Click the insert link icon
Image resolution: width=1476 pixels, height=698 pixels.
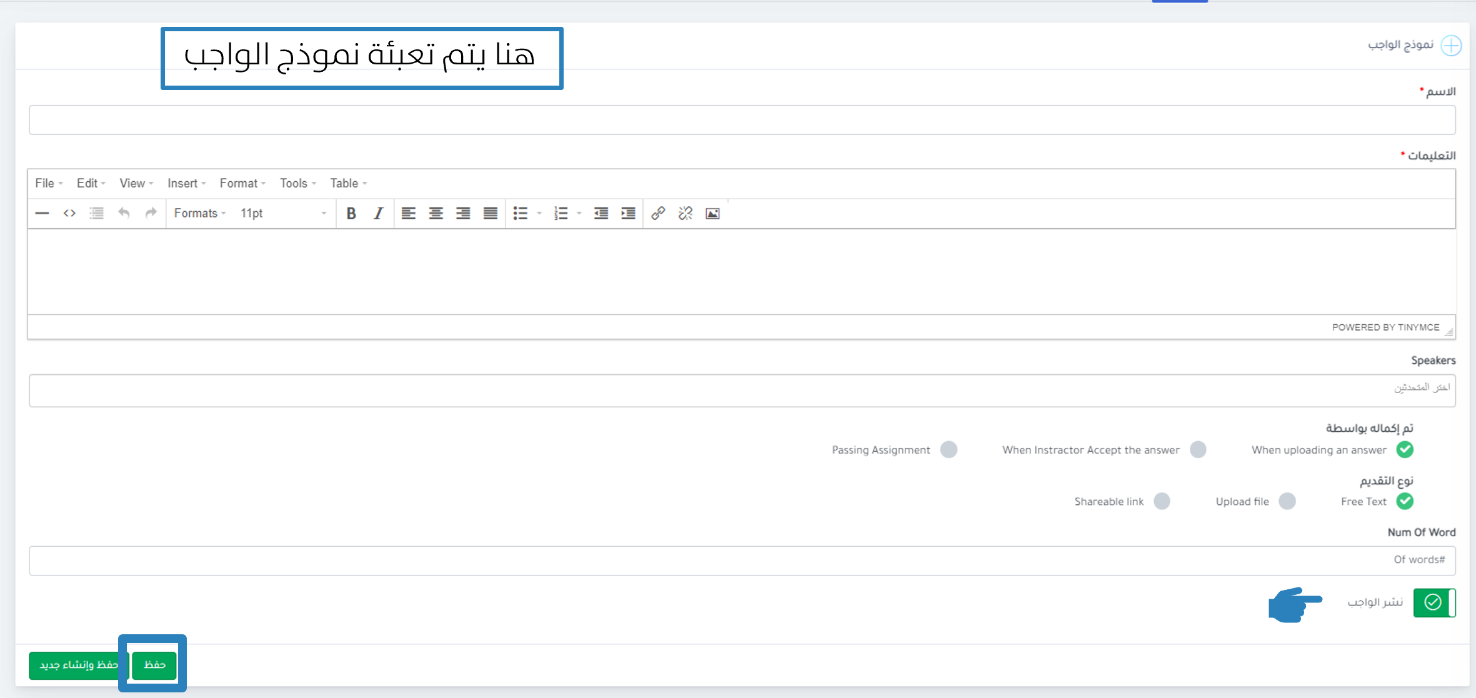point(658,214)
